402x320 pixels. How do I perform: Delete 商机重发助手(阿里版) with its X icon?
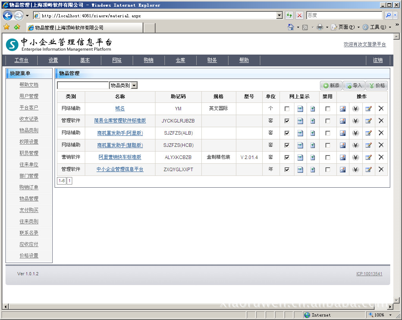(381, 133)
